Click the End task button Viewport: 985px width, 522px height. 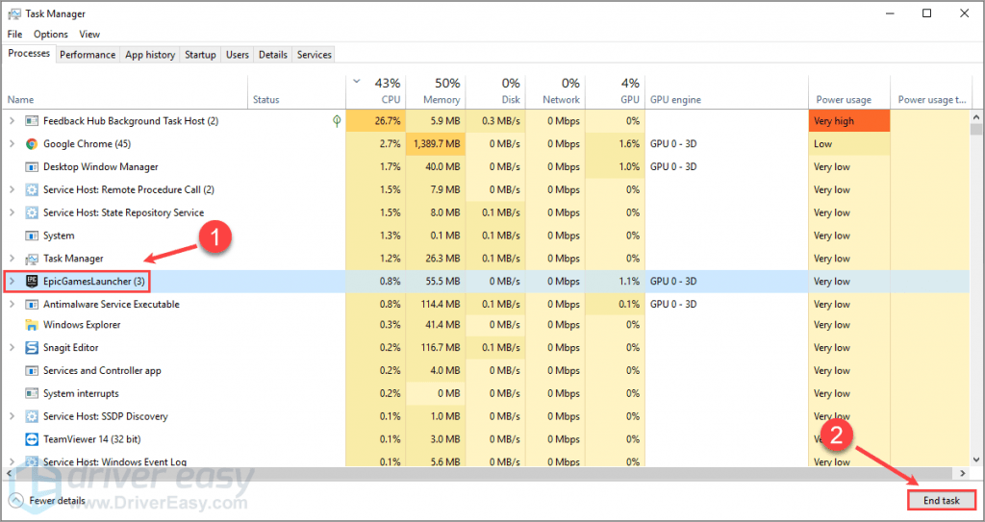941,501
